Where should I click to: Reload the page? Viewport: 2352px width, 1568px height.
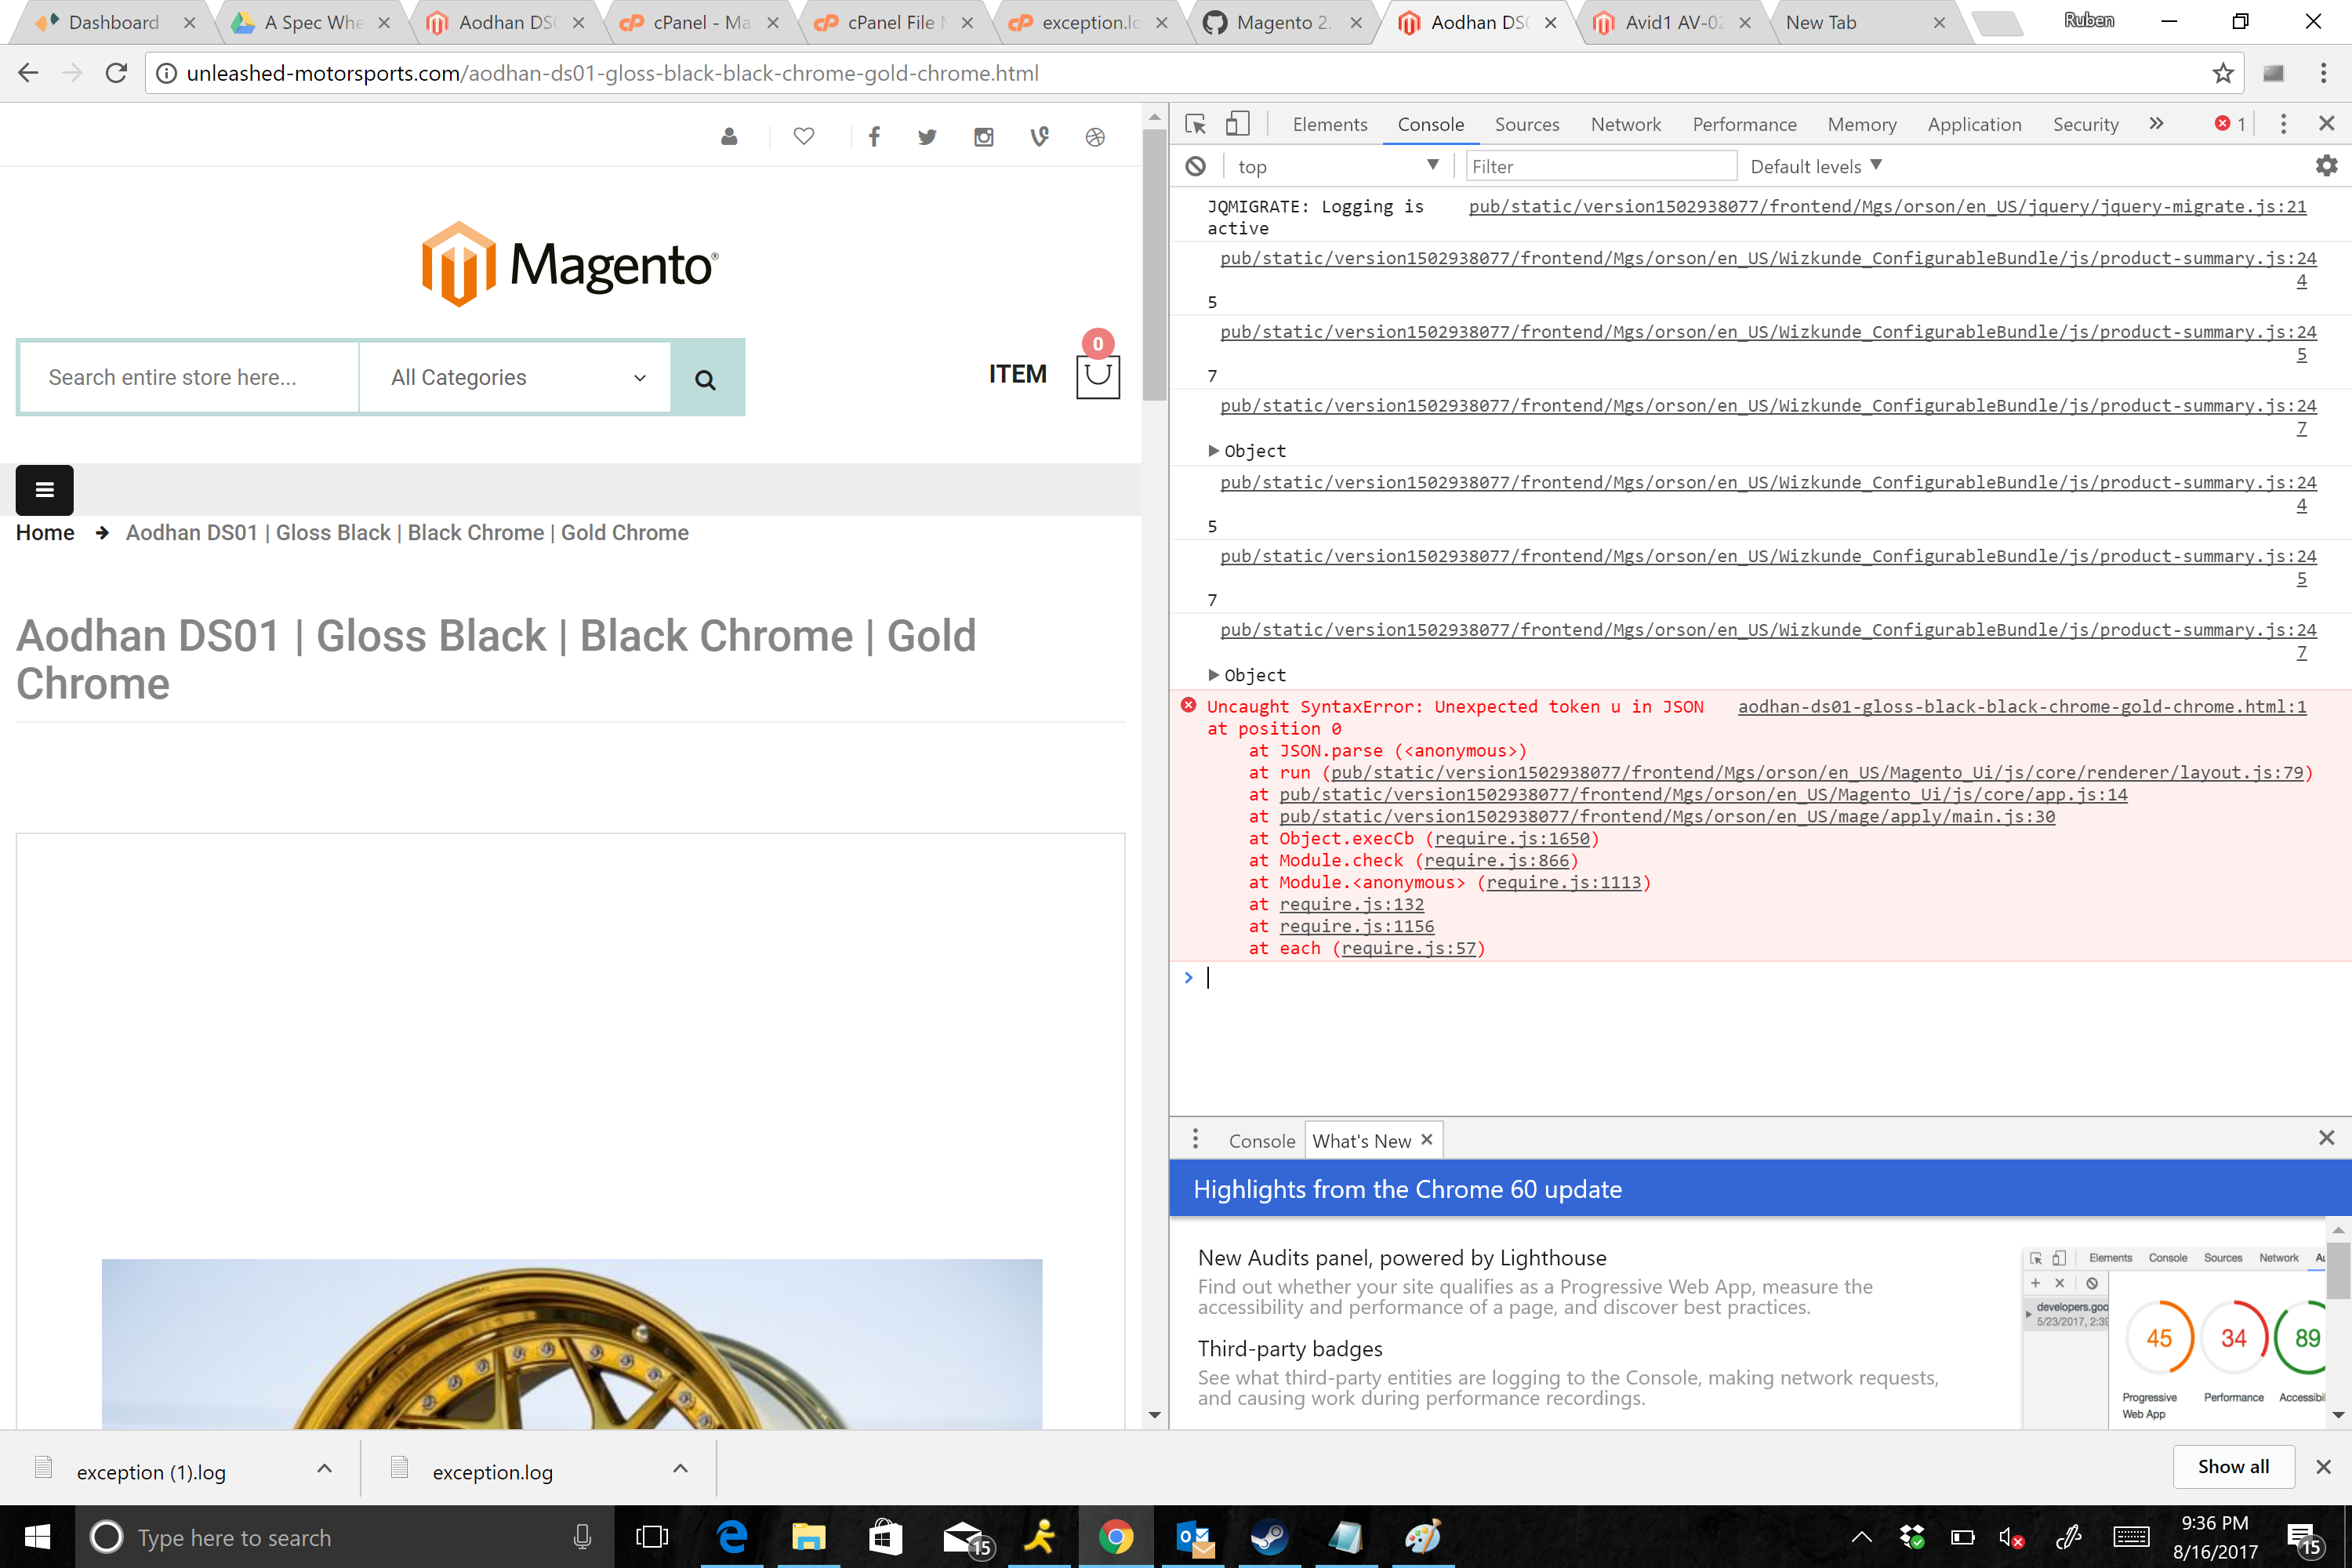click(117, 73)
